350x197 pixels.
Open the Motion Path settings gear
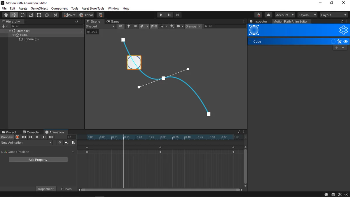[343, 30]
